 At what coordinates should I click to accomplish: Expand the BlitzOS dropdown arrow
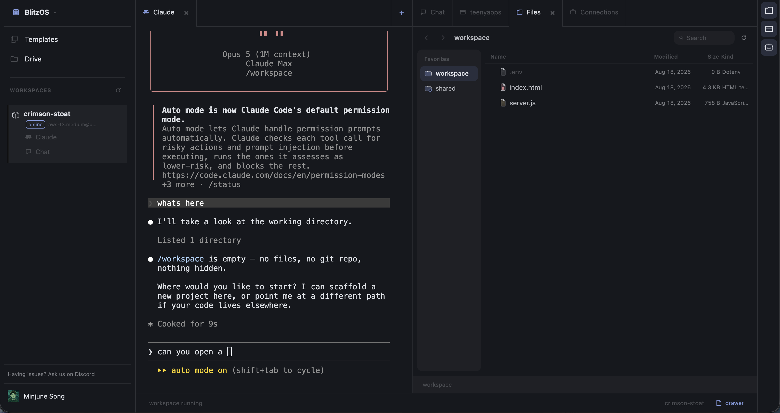pyautogui.click(x=55, y=13)
